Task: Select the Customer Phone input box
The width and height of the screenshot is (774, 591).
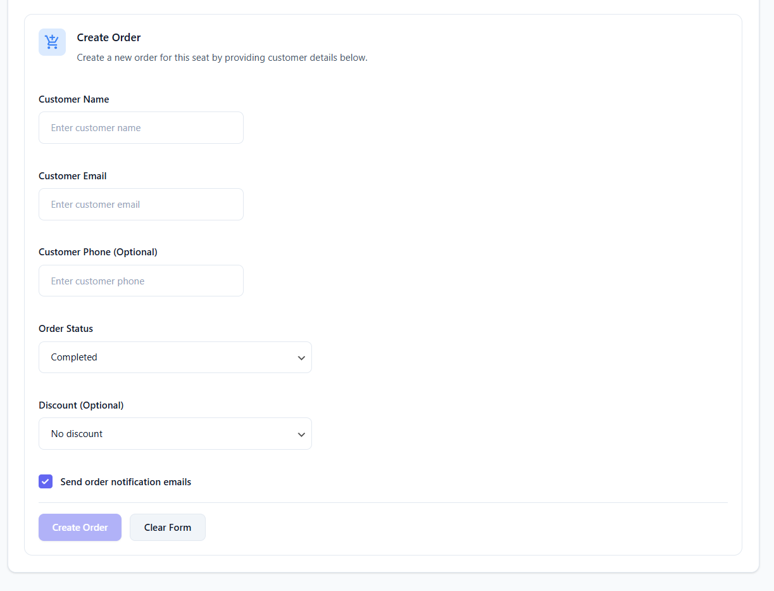Action: tap(140, 281)
